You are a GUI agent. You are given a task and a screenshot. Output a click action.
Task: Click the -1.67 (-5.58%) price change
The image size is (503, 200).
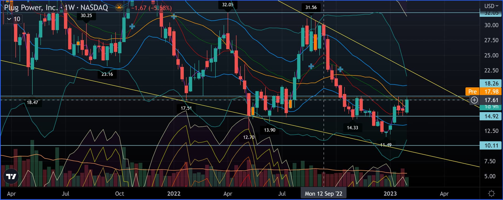151,8
